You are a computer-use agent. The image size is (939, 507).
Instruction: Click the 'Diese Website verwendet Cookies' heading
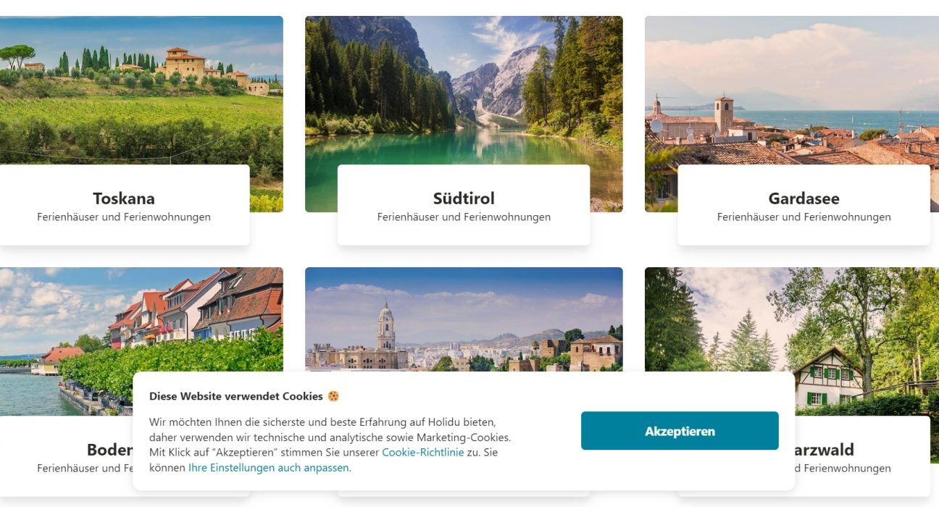pos(235,396)
